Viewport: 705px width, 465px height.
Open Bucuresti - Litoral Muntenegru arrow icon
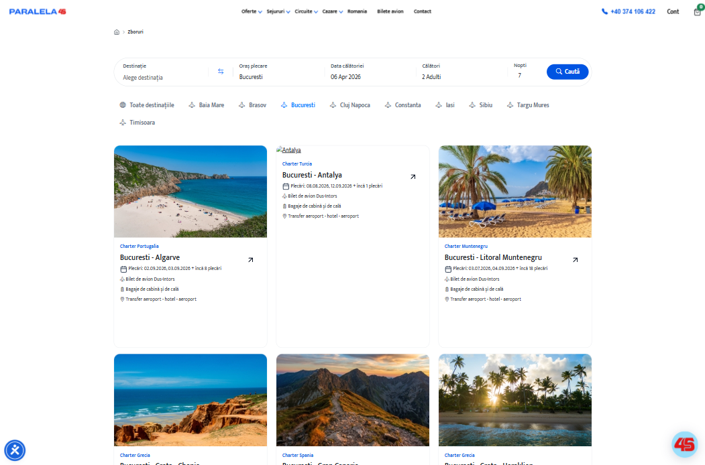(x=575, y=260)
